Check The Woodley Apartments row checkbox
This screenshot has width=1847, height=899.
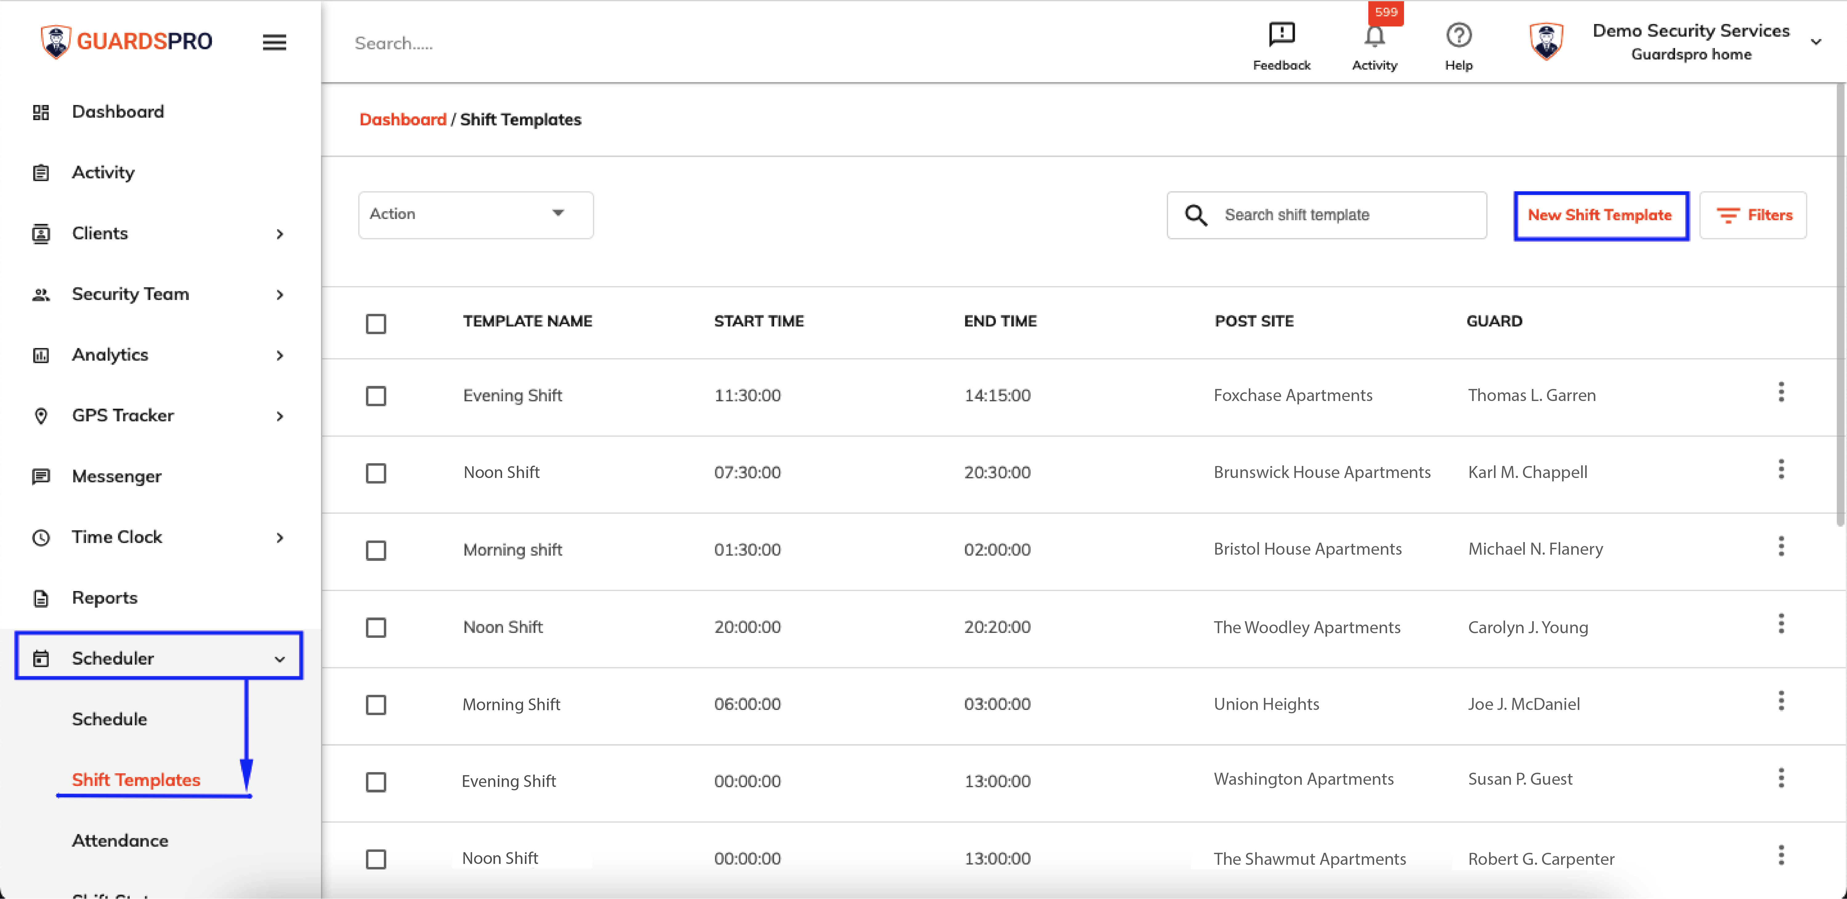tap(376, 628)
